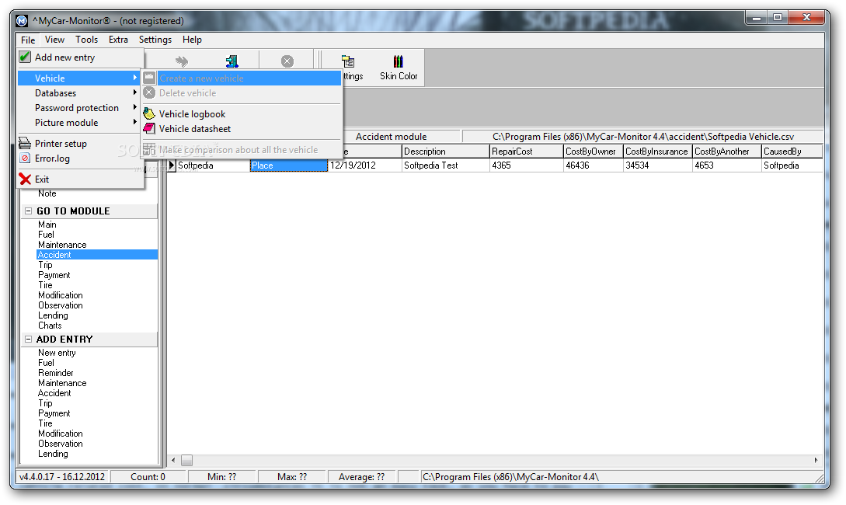This screenshot has width=846, height=505.
Task: Click the horizontal scrollbar thumb
Action: [186, 460]
